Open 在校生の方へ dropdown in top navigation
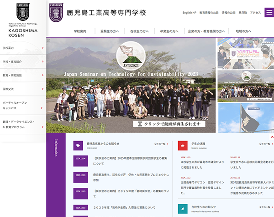 coord(139,31)
